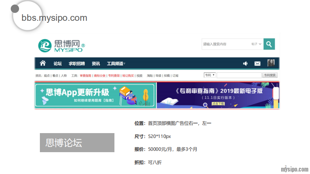Open the 淘贴 link
Image resolution: width=310 pixels, height=174 pixels.
pyautogui.click(x=150, y=76)
